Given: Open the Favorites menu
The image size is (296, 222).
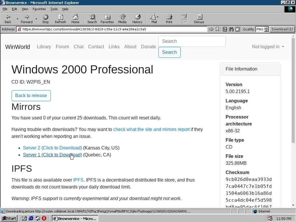Looking at the screenshot, I should (x=39, y=9).
